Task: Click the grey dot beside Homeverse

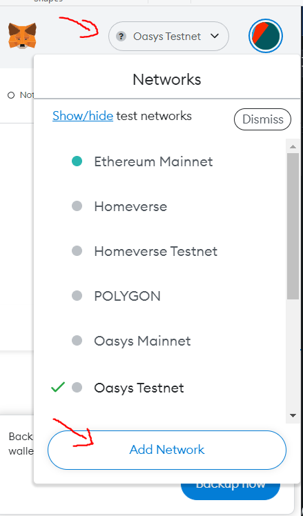Action: pyautogui.click(x=77, y=206)
